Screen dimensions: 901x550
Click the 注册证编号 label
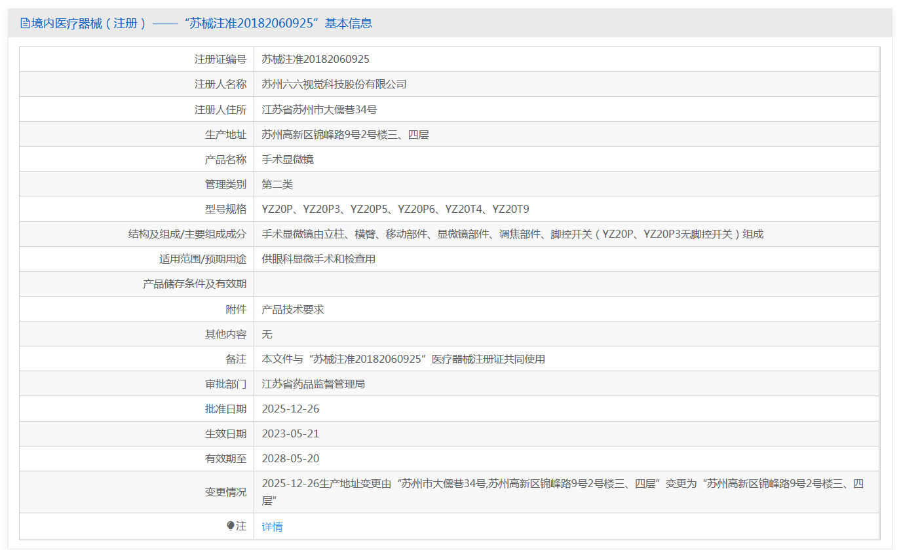pyautogui.click(x=220, y=59)
